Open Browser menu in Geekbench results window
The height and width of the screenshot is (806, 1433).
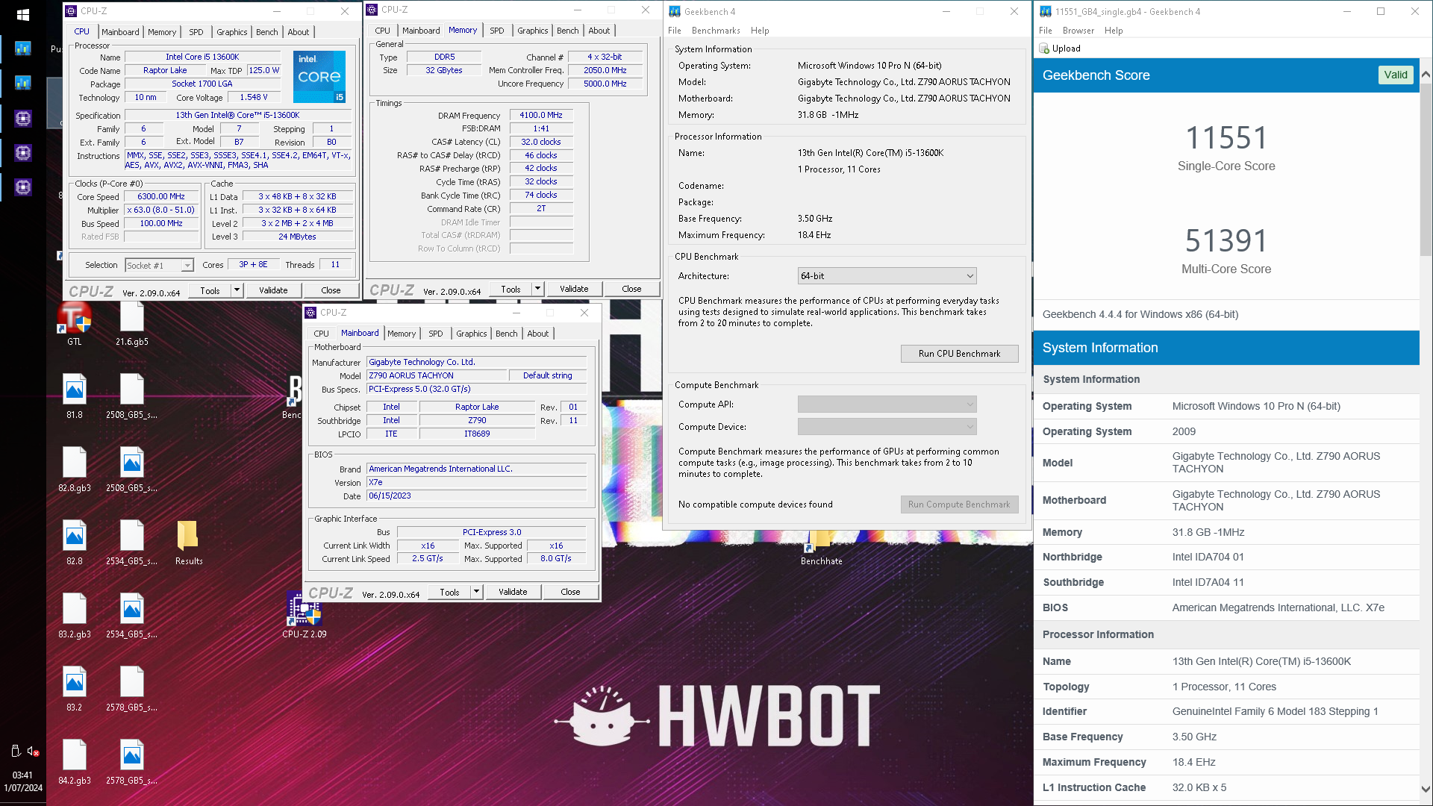point(1078,31)
